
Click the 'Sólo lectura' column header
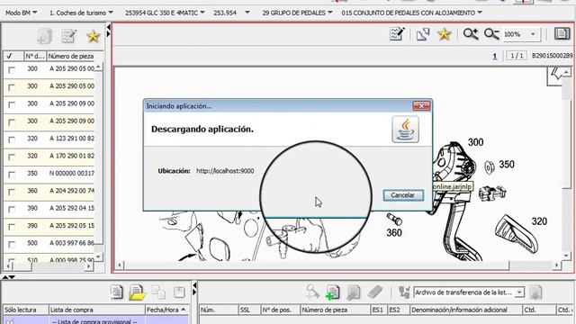coord(26,310)
